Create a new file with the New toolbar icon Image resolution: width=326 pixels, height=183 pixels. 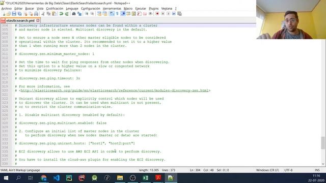4,14
